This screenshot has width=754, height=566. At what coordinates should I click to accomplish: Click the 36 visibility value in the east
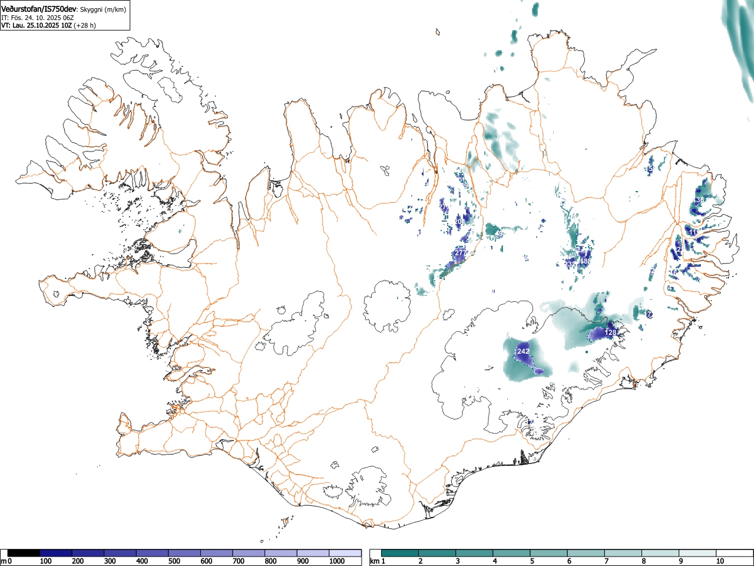[699, 200]
